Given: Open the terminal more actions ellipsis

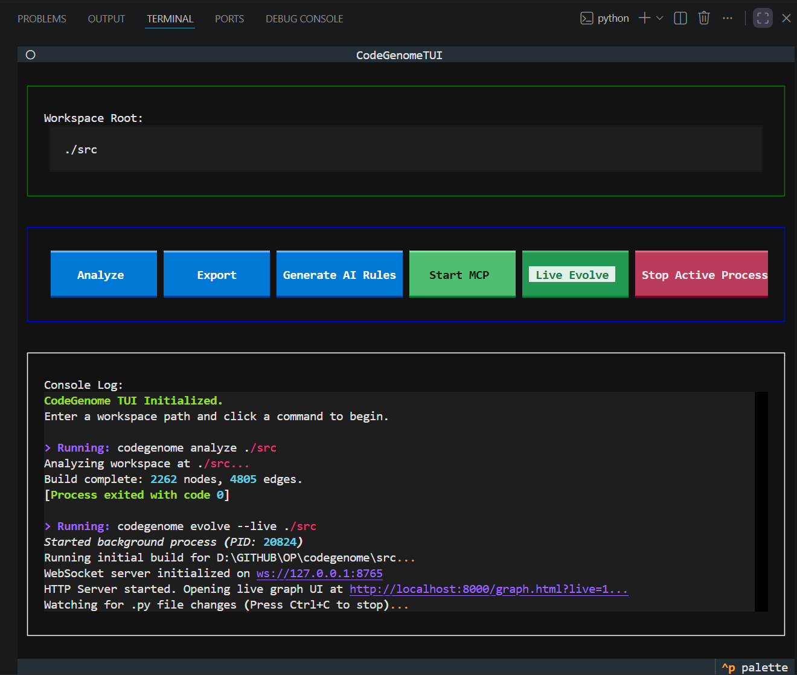Looking at the screenshot, I should pos(728,18).
